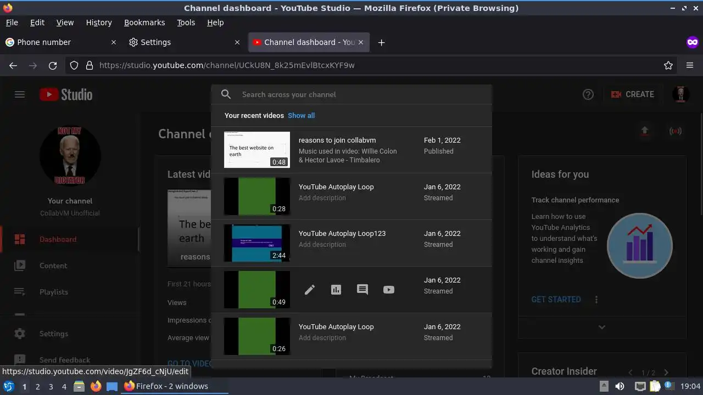Click the tracking protection shield icon

coord(74,65)
